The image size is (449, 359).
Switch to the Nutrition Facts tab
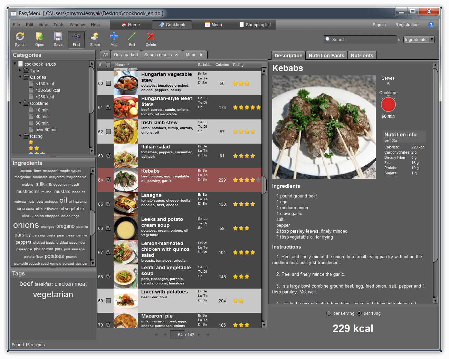tap(326, 55)
